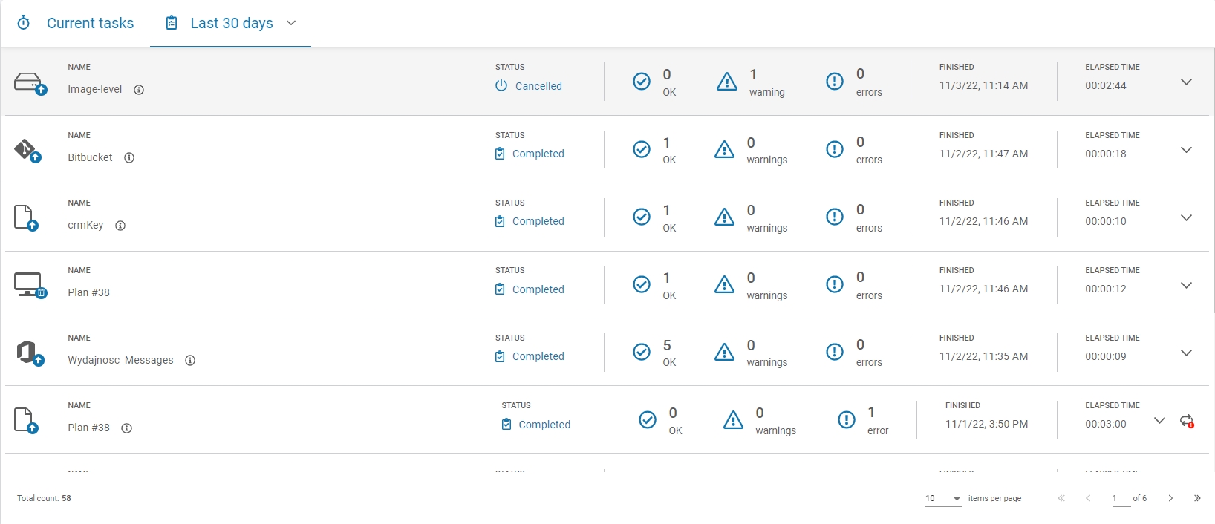
Task: Click the Image-level disk backup icon
Action: pos(30,83)
